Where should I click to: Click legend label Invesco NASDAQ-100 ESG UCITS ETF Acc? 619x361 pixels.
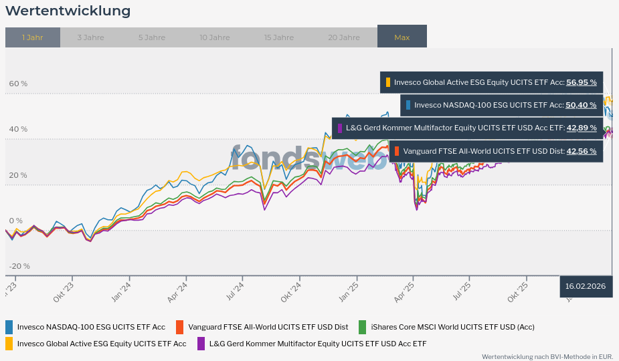coord(91,327)
